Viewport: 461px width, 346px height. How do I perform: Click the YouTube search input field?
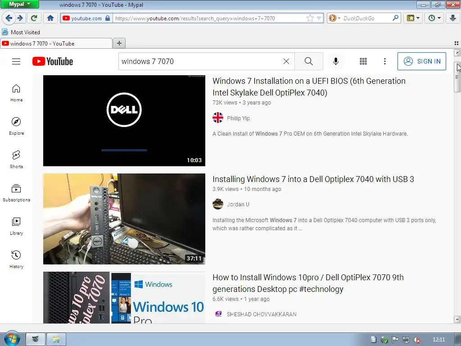pyautogui.click(x=200, y=61)
